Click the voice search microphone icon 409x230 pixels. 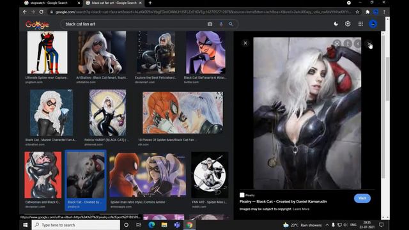(221, 24)
